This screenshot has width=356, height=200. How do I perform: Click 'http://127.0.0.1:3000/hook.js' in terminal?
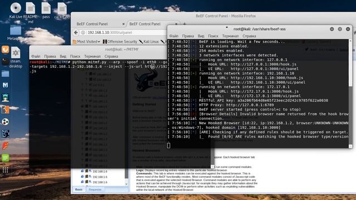263,64
